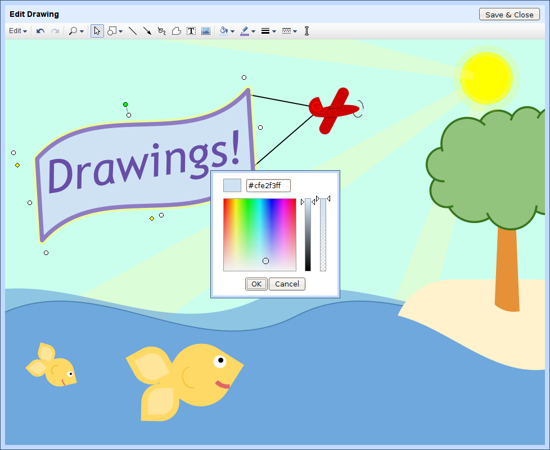
Task: Select the Arrow line tool
Action: [147, 31]
